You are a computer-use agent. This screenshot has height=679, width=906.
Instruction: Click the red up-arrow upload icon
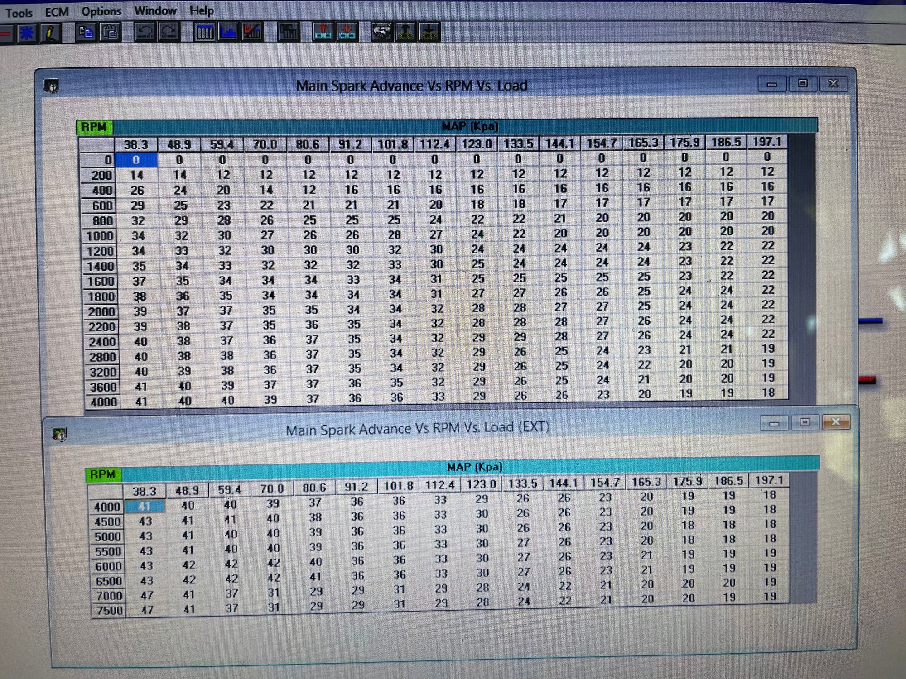(323, 33)
